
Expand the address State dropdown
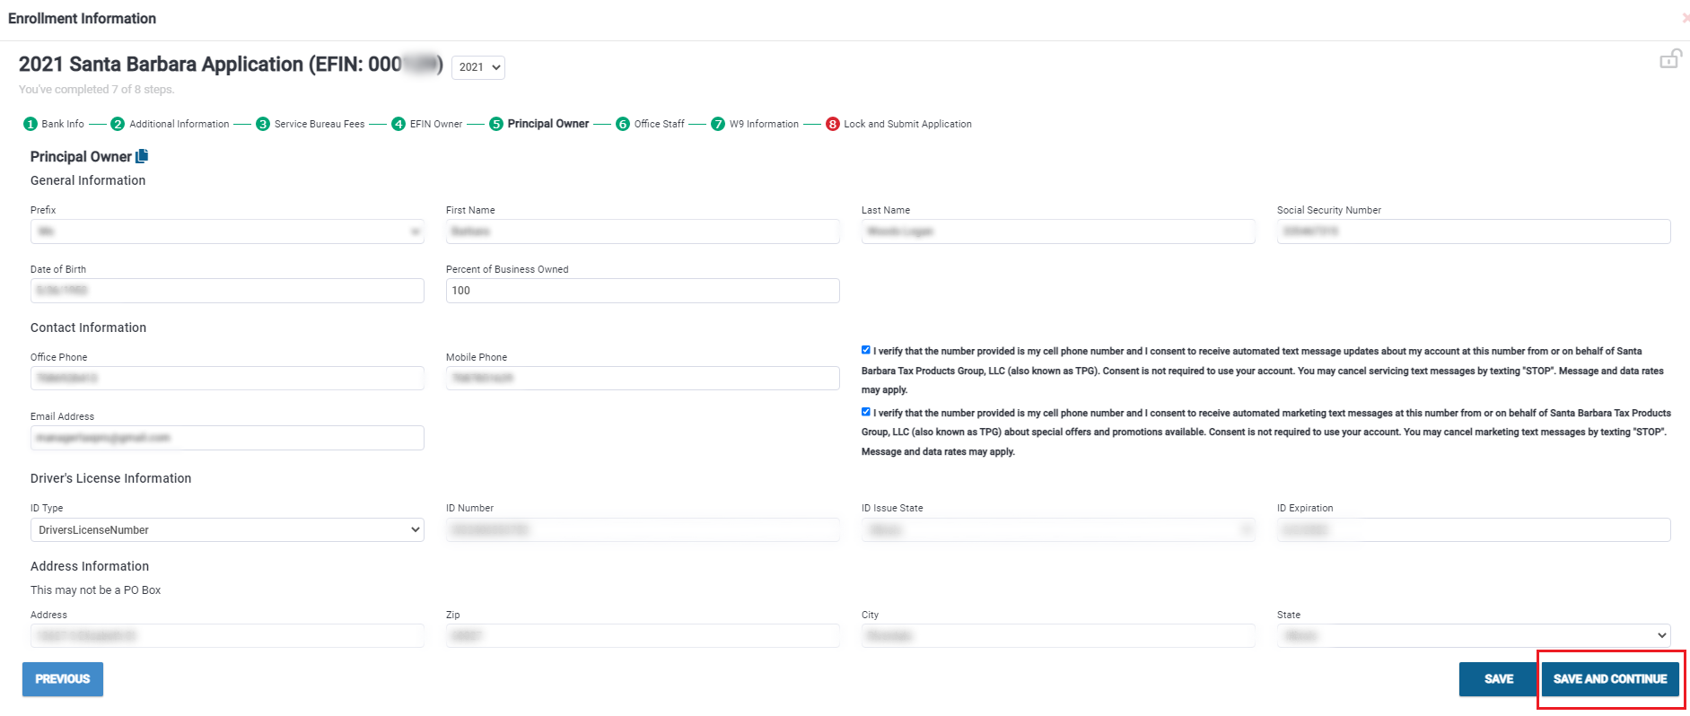[1473, 635]
